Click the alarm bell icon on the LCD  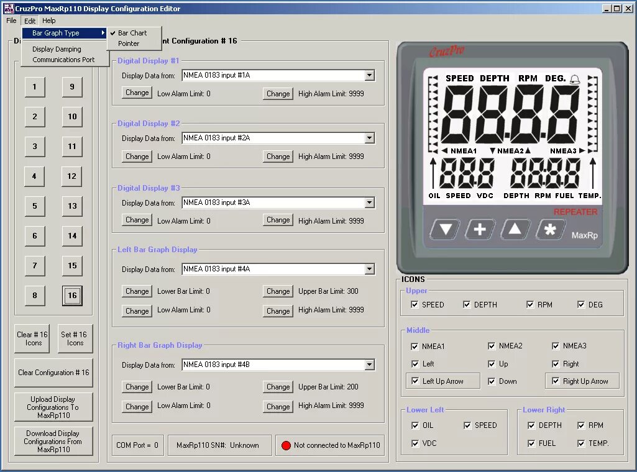coord(574,79)
